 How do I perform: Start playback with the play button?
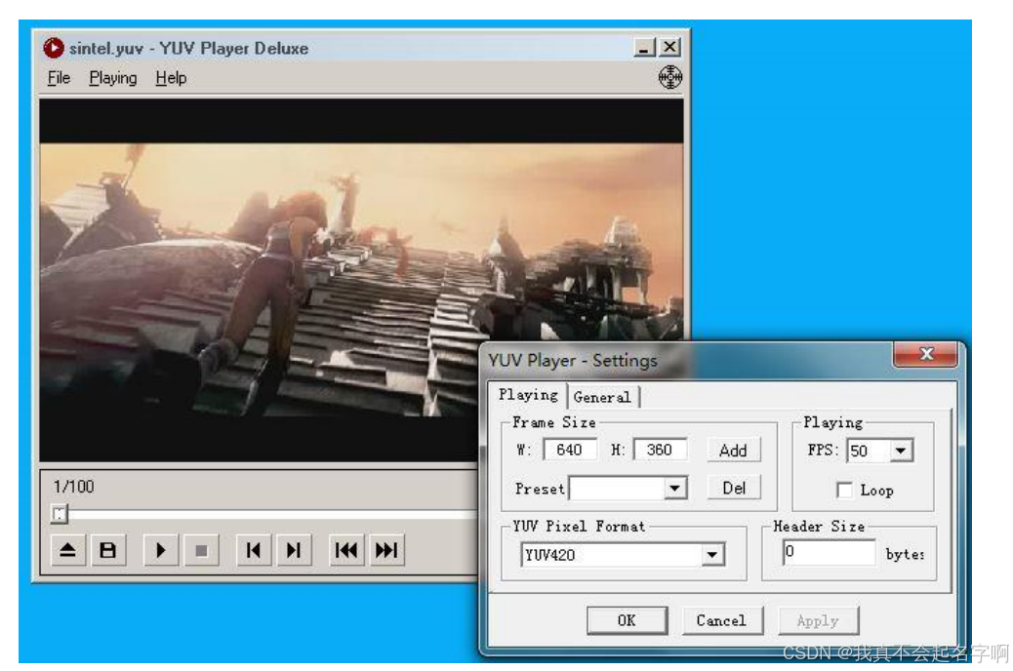pos(161,550)
